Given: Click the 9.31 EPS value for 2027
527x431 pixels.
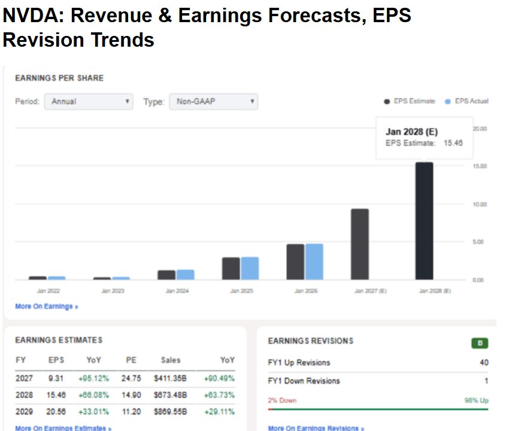Looking at the screenshot, I should click(56, 378).
